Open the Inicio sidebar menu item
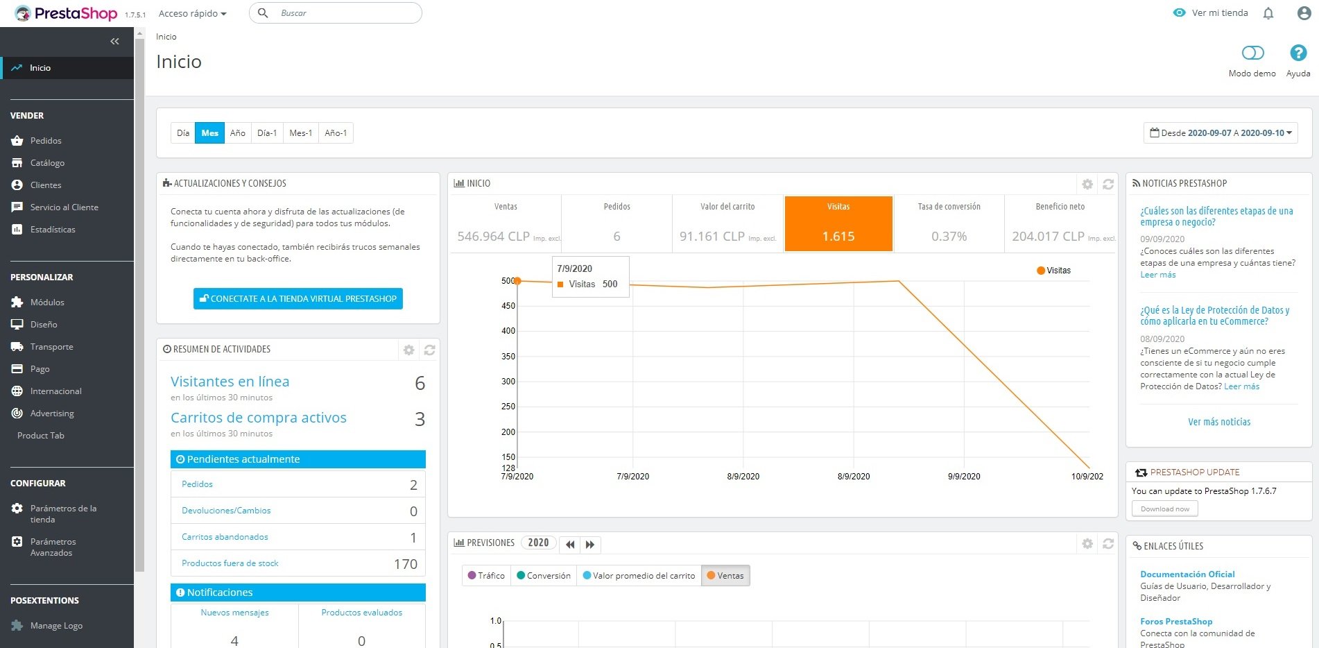This screenshot has width=1319, height=648. pos(67,68)
